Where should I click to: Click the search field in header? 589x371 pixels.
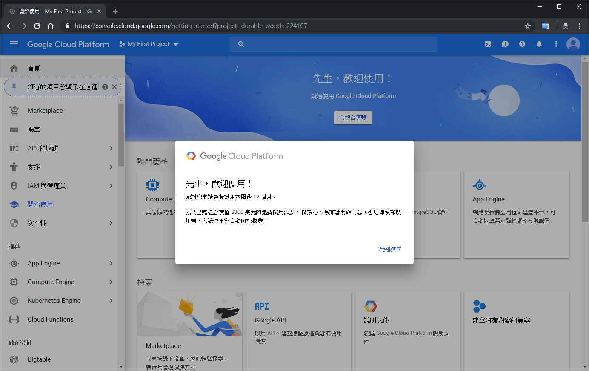pos(334,44)
